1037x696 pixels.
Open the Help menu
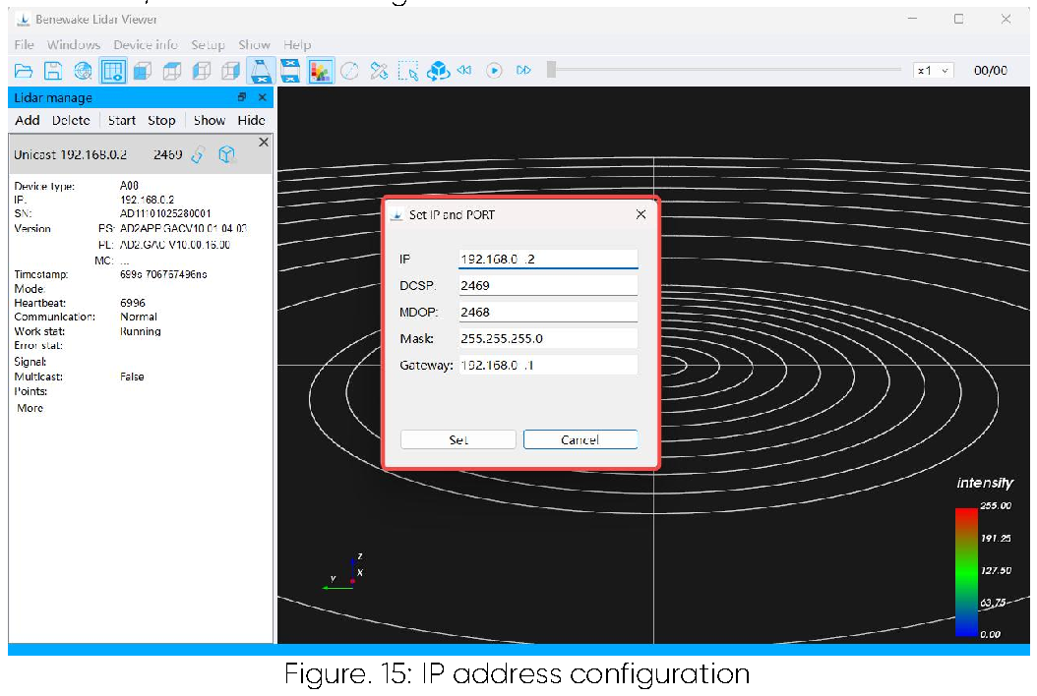click(297, 45)
